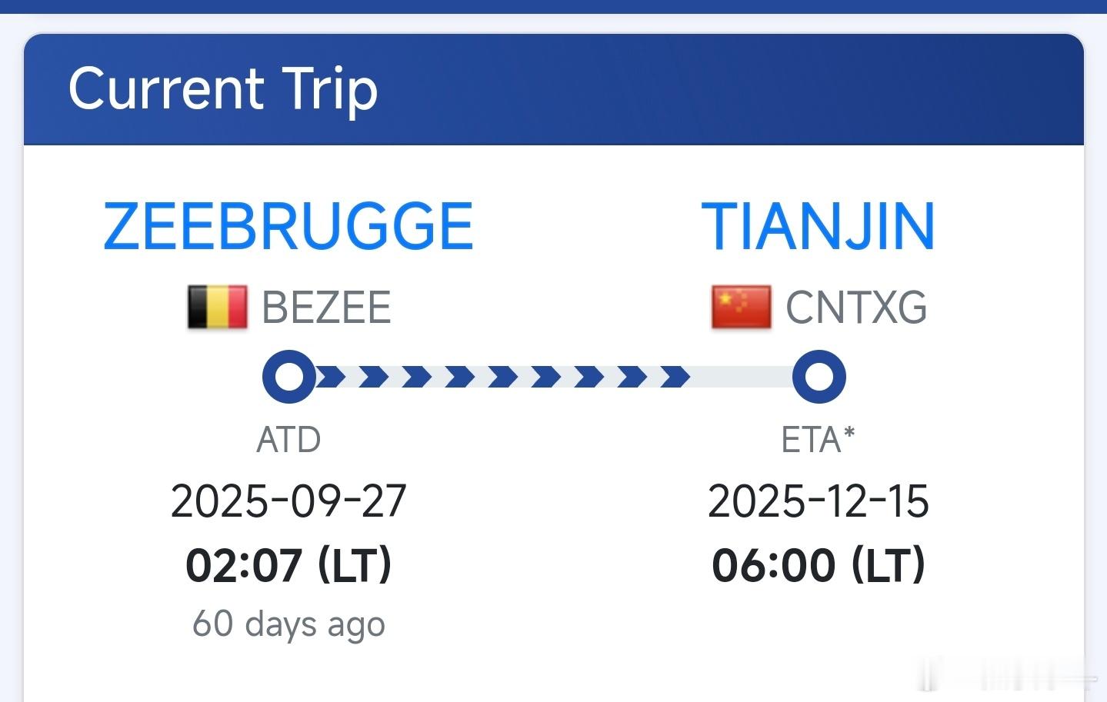Click the BEZEE port code

click(x=326, y=308)
